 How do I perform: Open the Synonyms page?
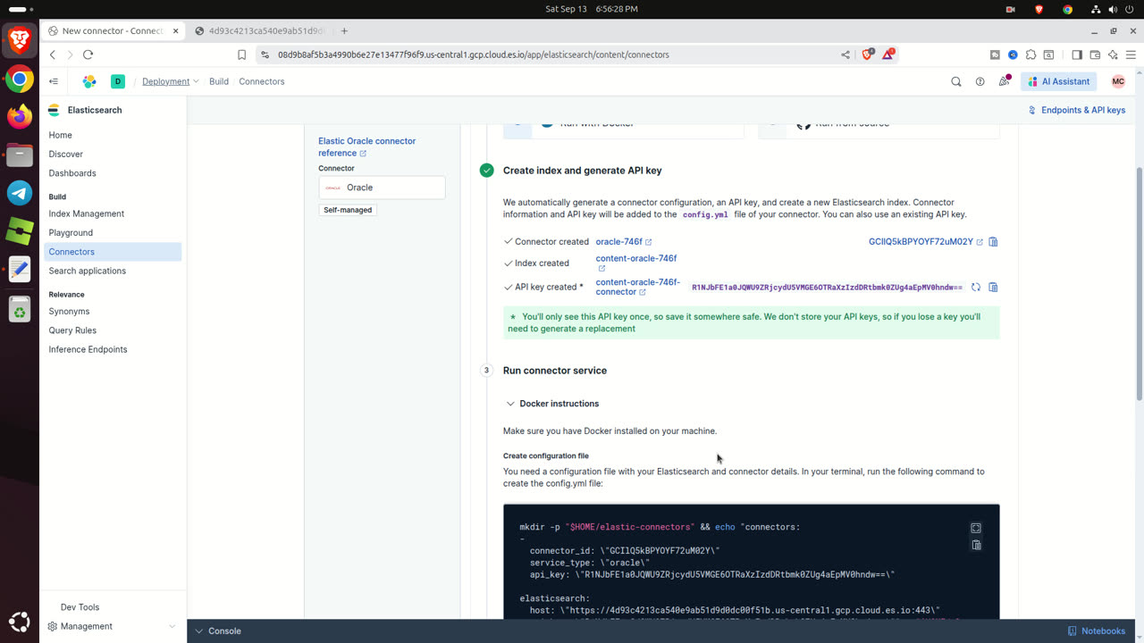click(x=69, y=312)
